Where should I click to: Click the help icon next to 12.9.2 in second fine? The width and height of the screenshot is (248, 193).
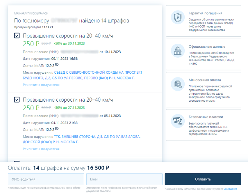click(57, 129)
